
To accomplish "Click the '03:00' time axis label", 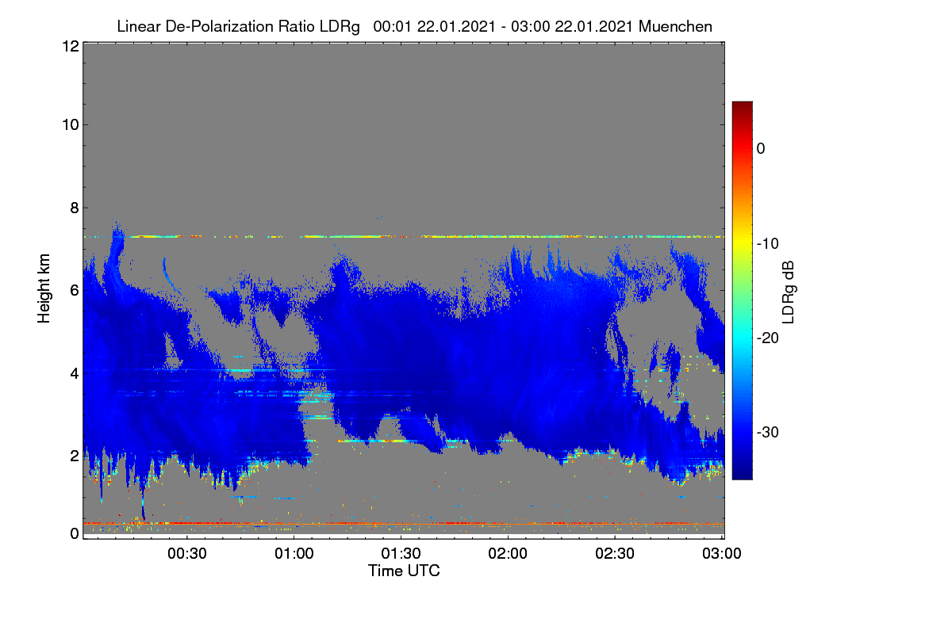I will [x=721, y=554].
